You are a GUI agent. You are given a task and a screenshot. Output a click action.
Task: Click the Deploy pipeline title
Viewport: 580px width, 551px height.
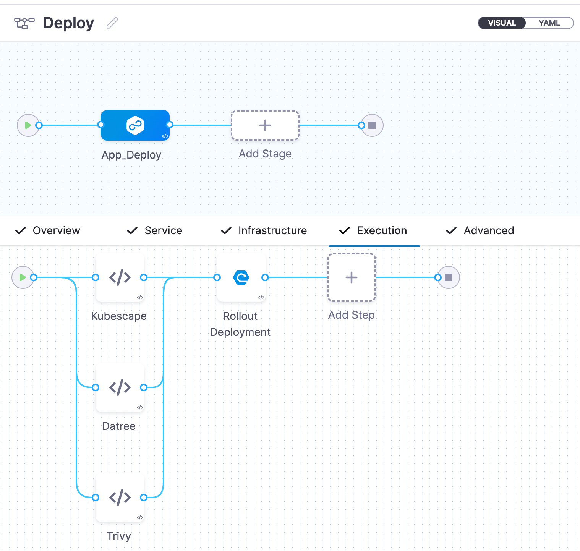(68, 23)
